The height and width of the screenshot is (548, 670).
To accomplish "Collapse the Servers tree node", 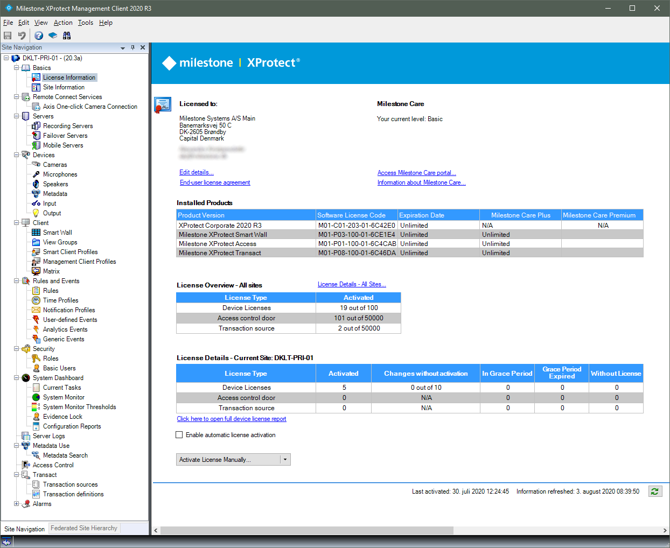I will tap(16, 116).
